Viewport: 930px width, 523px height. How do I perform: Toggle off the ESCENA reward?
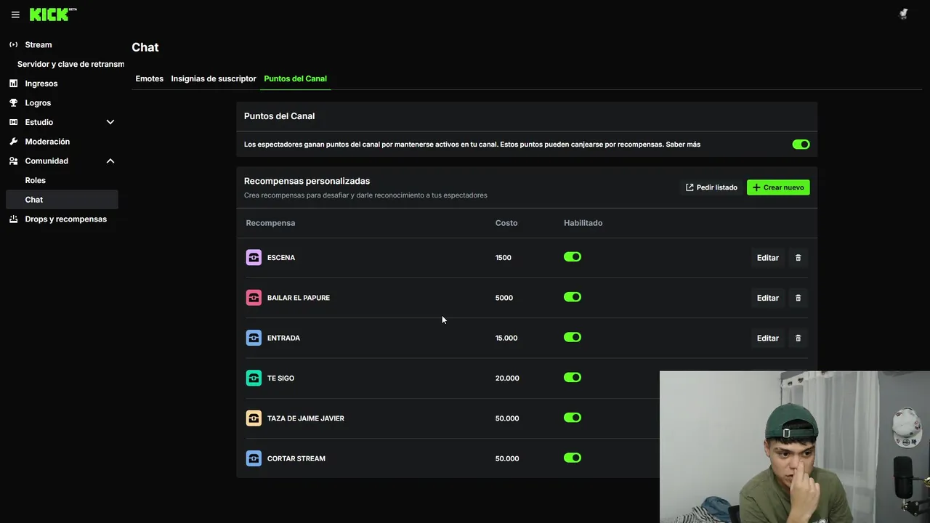573,257
